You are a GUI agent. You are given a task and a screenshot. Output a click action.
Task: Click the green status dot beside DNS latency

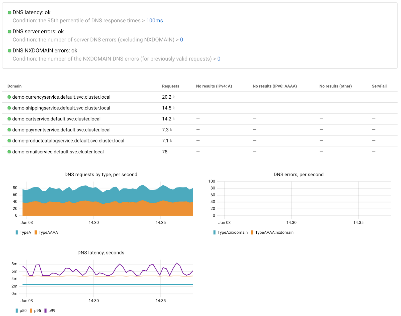click(x=10, y=12)
